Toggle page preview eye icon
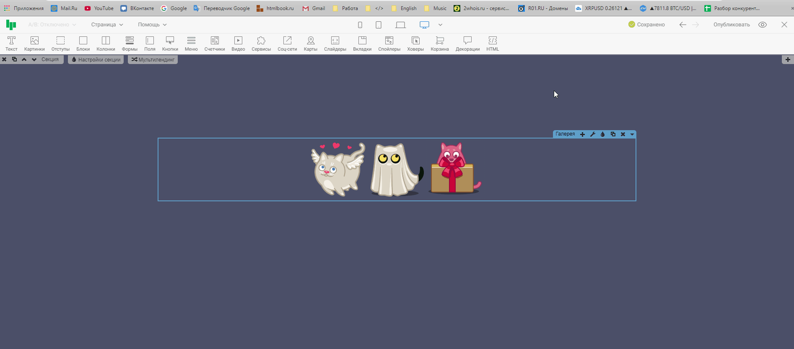Screen dimensions: 794x349 [x=763, y=25]
